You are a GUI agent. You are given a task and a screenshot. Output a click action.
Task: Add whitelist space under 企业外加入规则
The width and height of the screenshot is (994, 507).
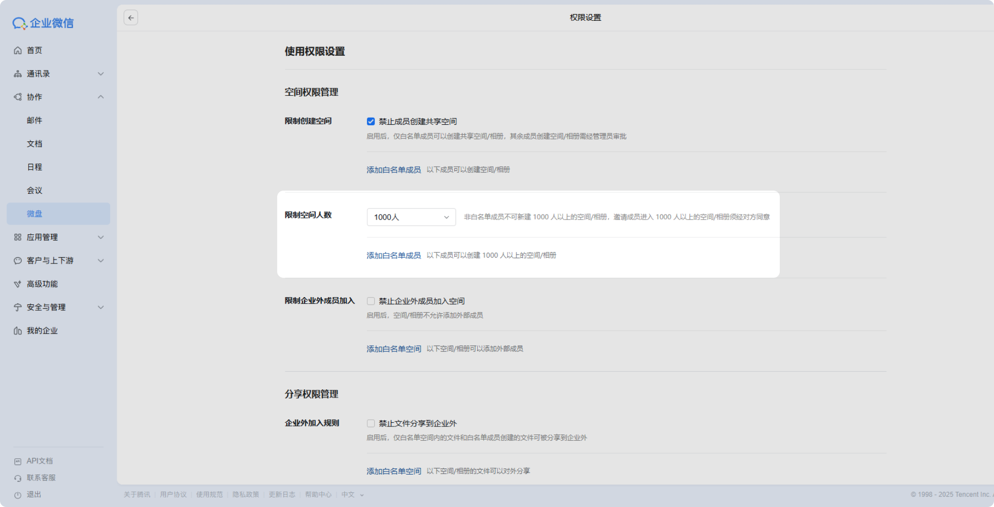click(394, 472)
